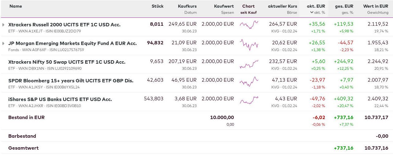Sort by the Stück column header
The height and width of the screenshot is (157, 393).
[x=157, y=6]
